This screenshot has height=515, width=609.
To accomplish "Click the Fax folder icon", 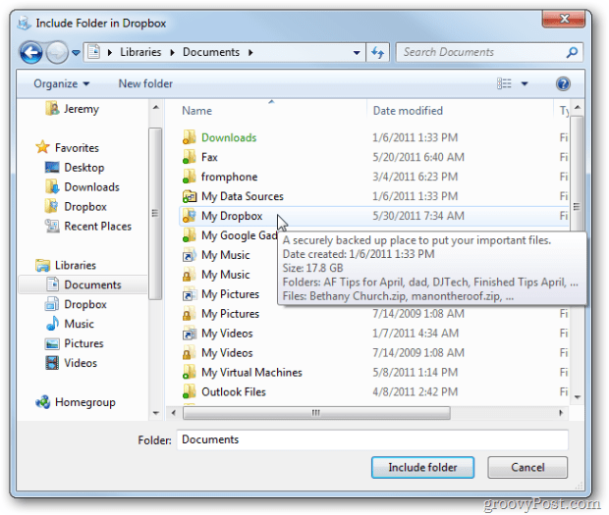I will click(190, 157).
